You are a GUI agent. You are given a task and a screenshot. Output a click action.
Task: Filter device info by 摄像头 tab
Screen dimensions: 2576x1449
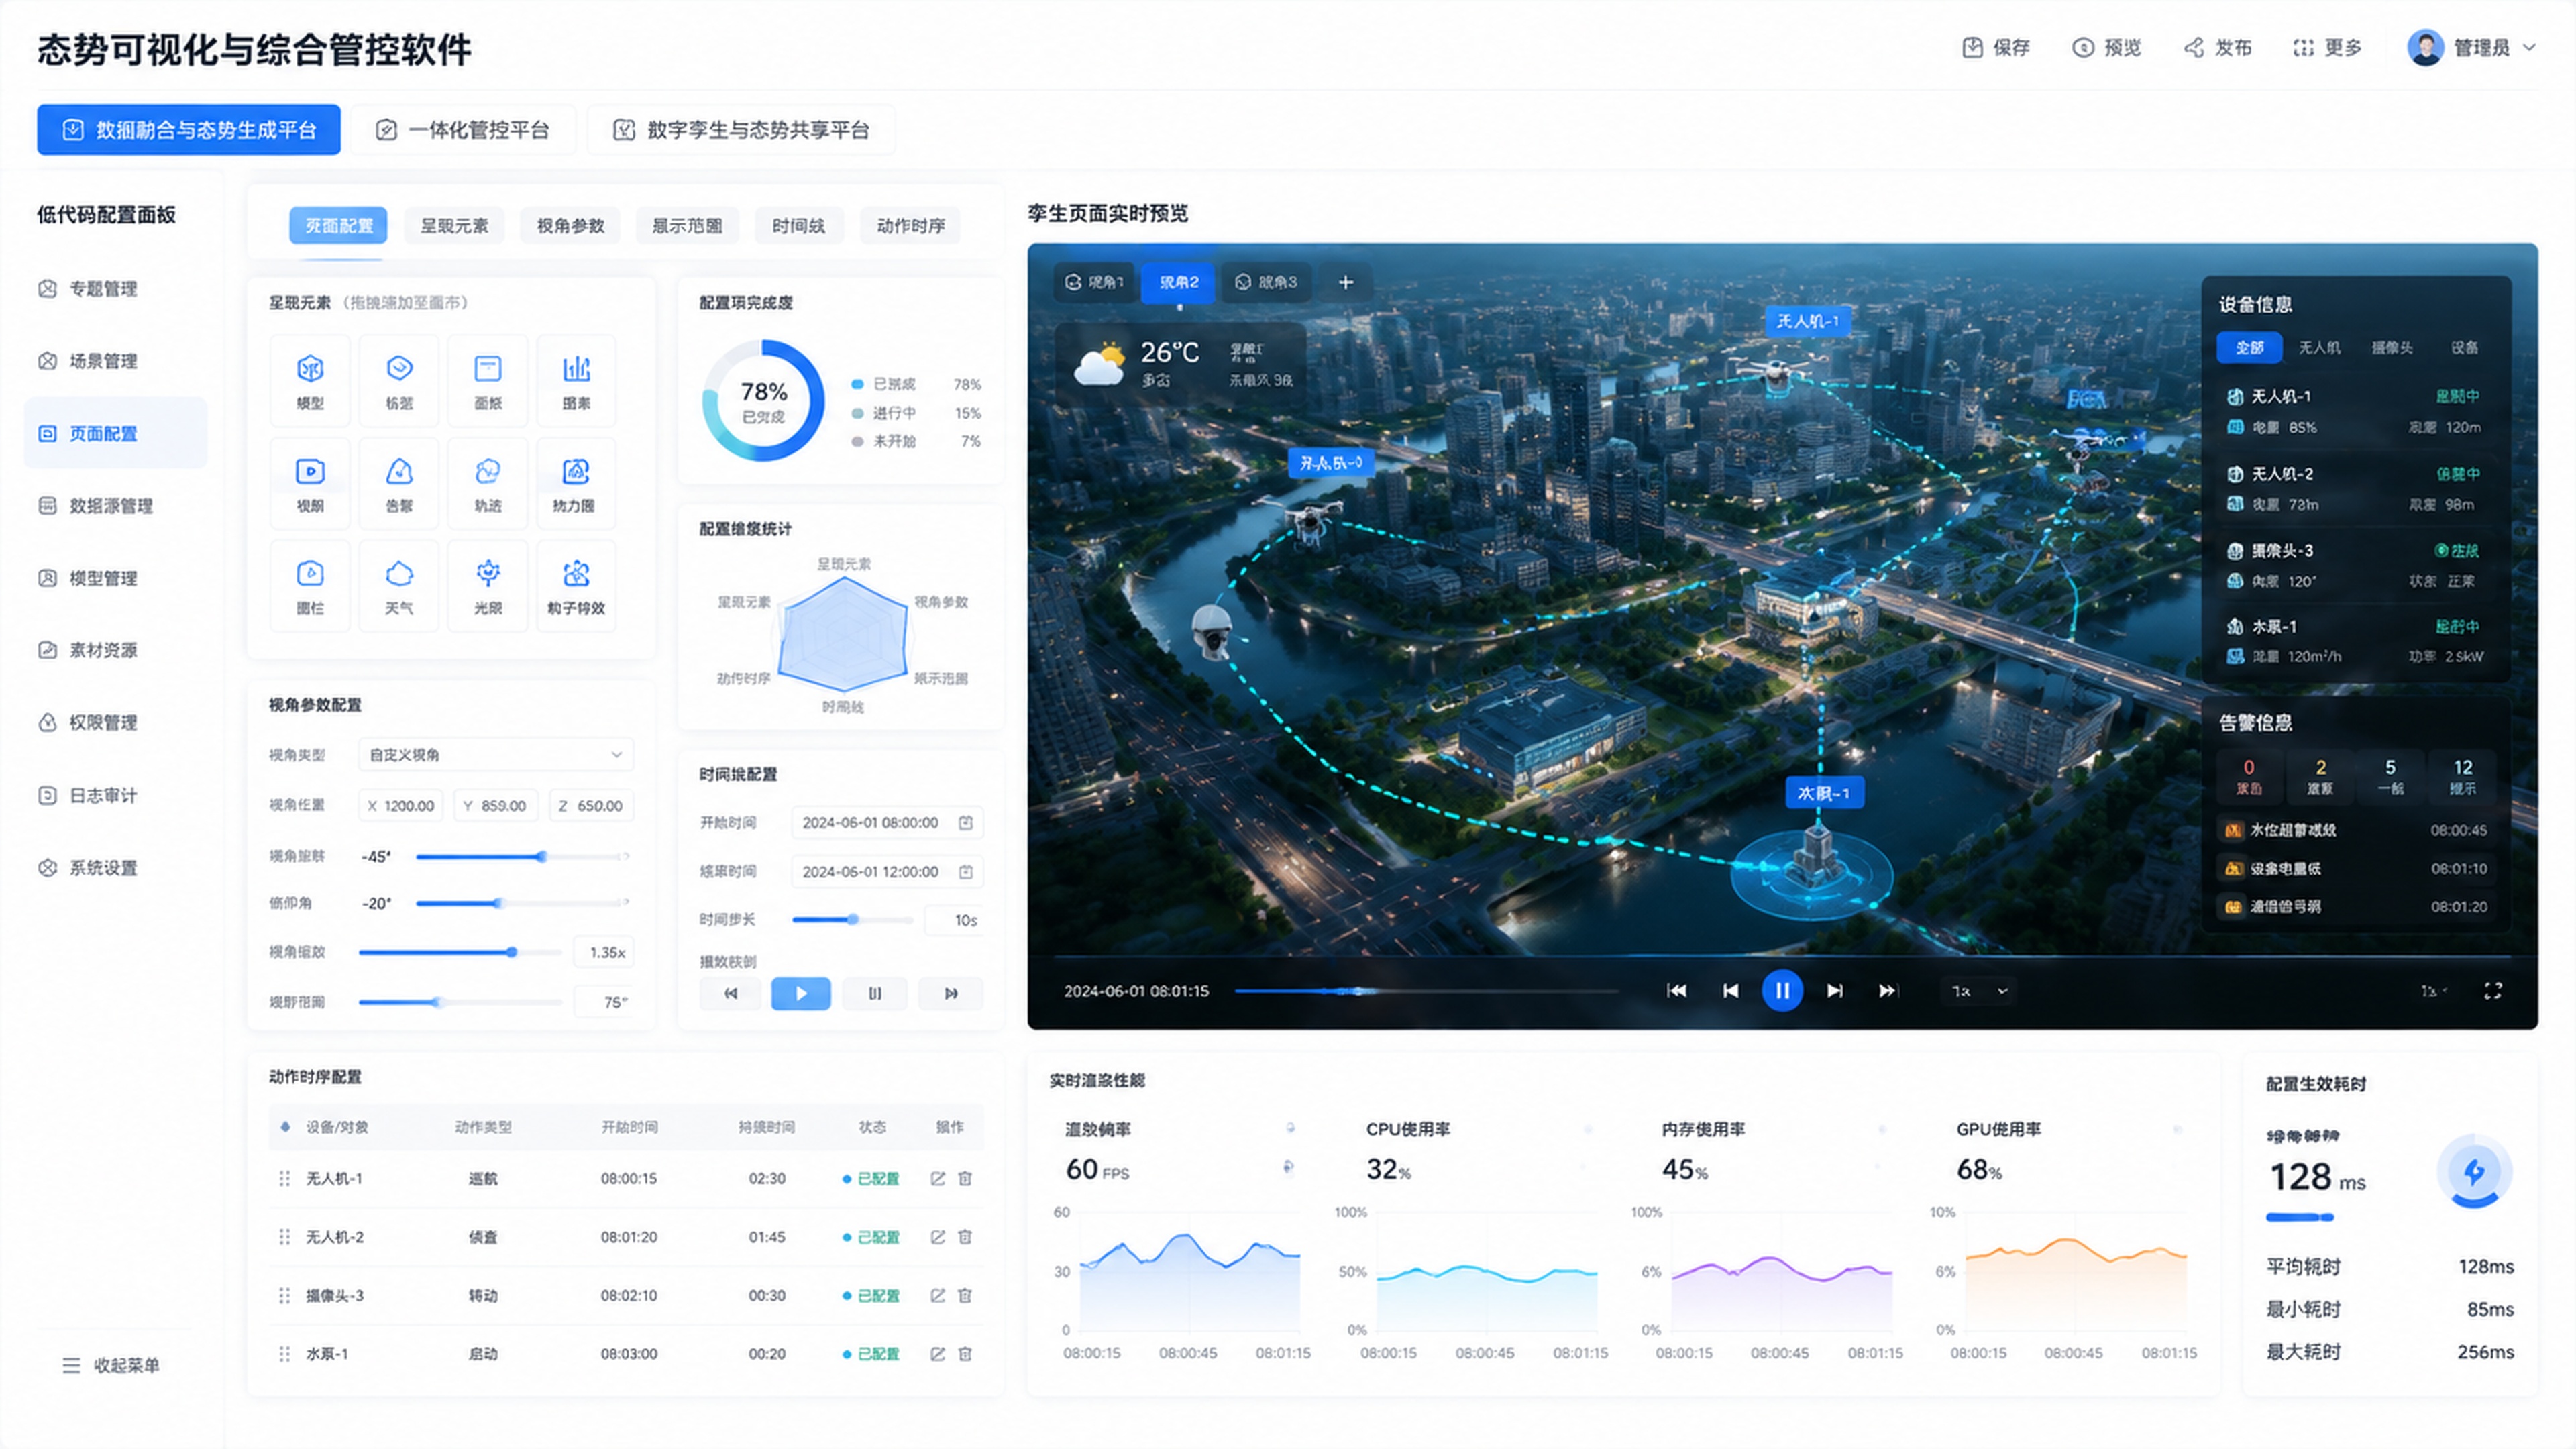pos(2392,348)
